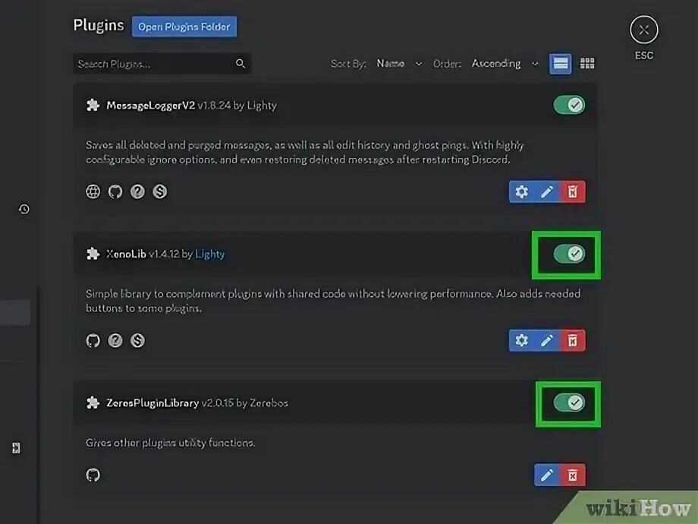Toggle XenoLib plugin switch

(569, 254)
